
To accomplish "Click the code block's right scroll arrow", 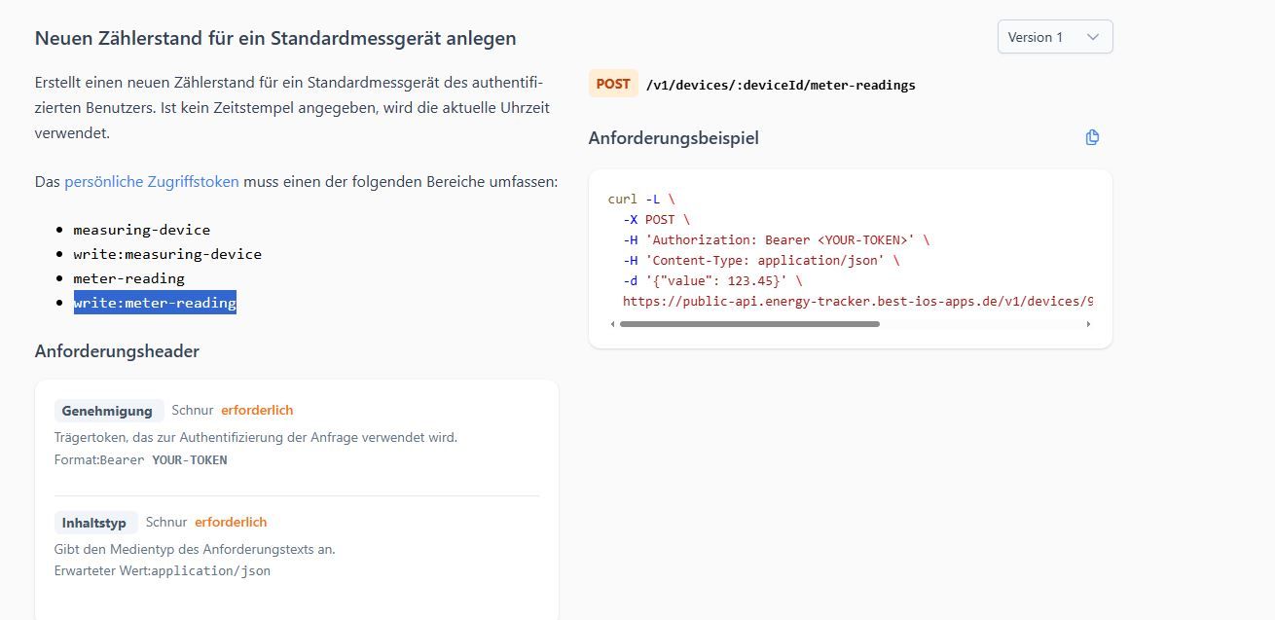I will pos(1088,324).
